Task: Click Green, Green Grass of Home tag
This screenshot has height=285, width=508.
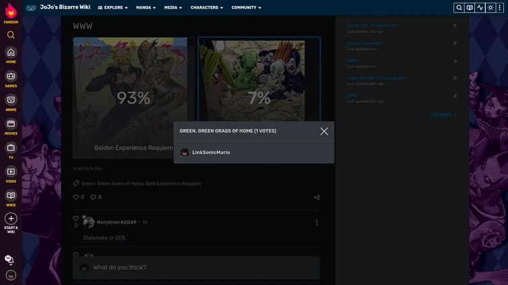Action: [x=112, y=184]
